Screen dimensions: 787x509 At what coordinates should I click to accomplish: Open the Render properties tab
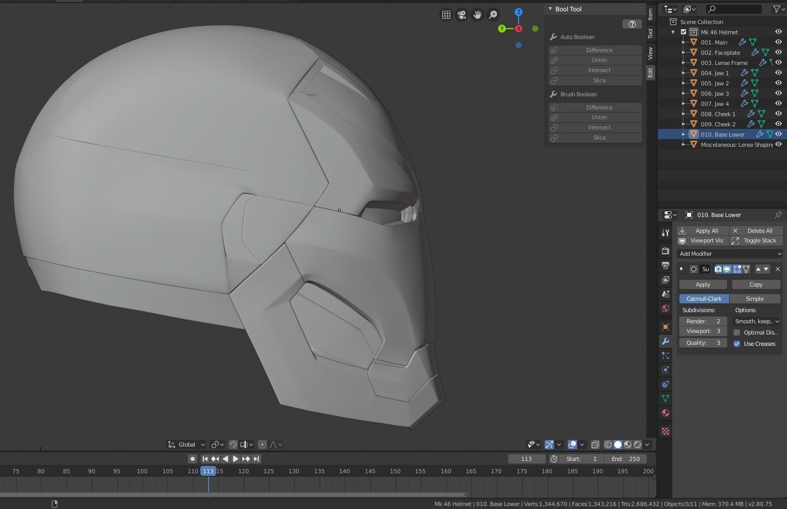(666, 251)
